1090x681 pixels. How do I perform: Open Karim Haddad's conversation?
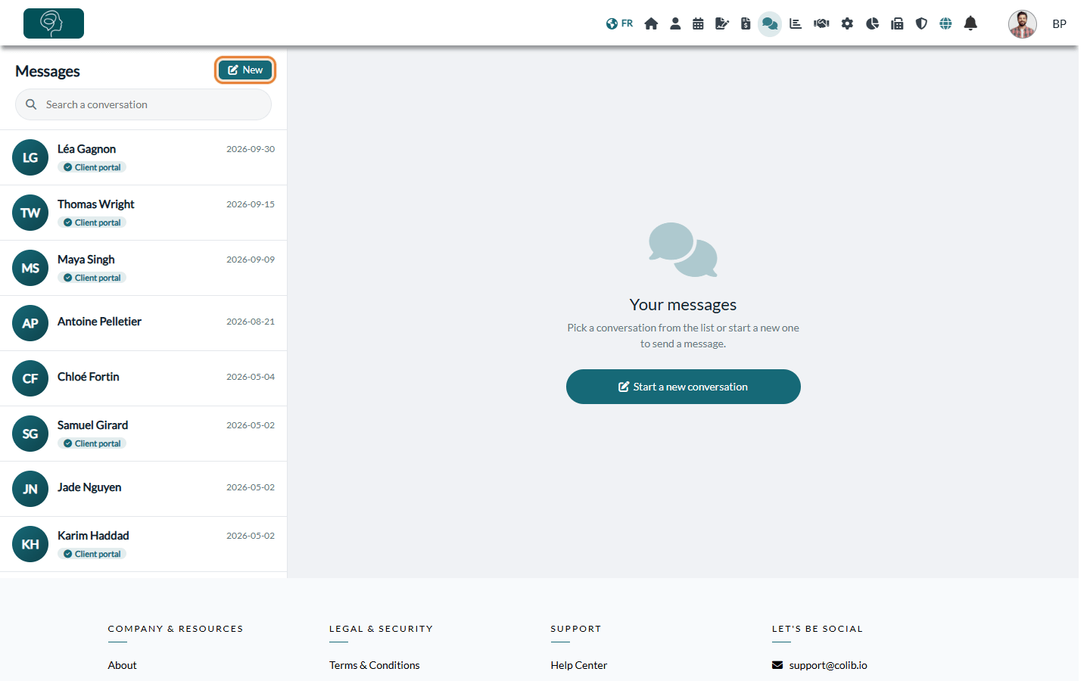click(143, 544)
